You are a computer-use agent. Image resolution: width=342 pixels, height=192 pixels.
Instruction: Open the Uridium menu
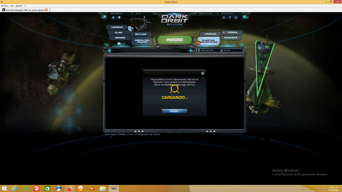click(210, 34)
